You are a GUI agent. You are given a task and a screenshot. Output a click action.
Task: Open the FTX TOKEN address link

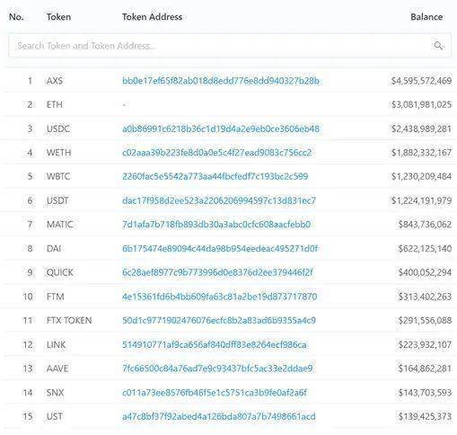pos(219,321)
